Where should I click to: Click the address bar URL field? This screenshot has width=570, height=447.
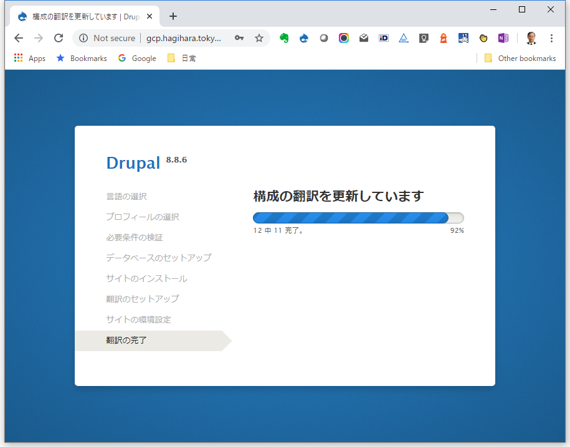pyautogui.click(x=184, y=38)
